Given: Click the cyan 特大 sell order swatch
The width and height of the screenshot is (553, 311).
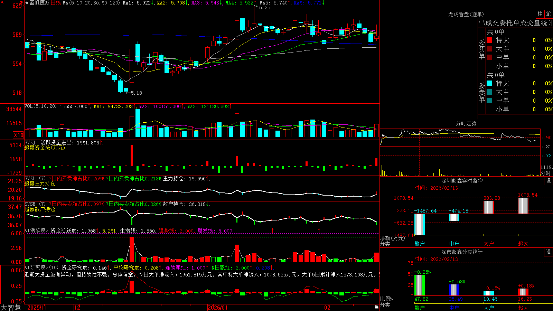Looking at the screenshot, I should coord(489,83).
